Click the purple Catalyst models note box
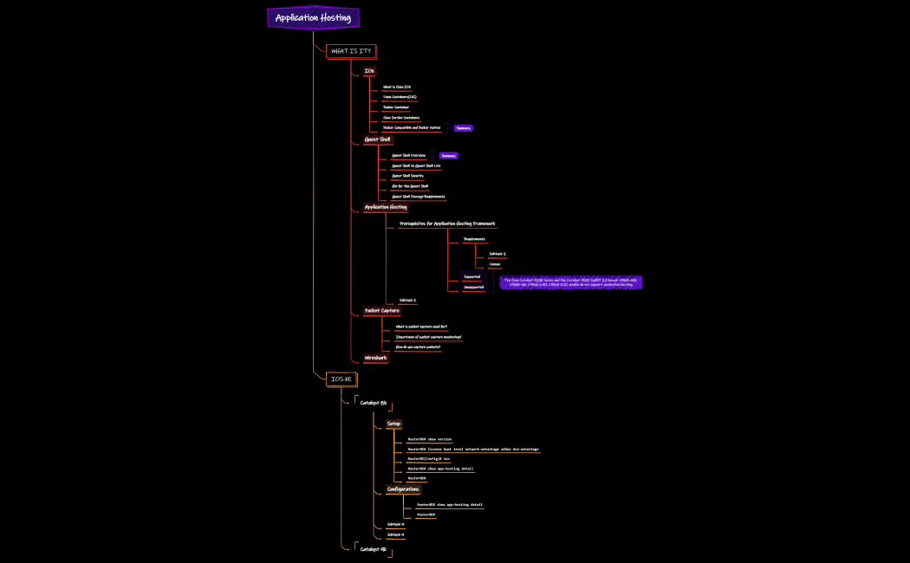The width and height of the screenshot is (910, 563). [570, 282]
